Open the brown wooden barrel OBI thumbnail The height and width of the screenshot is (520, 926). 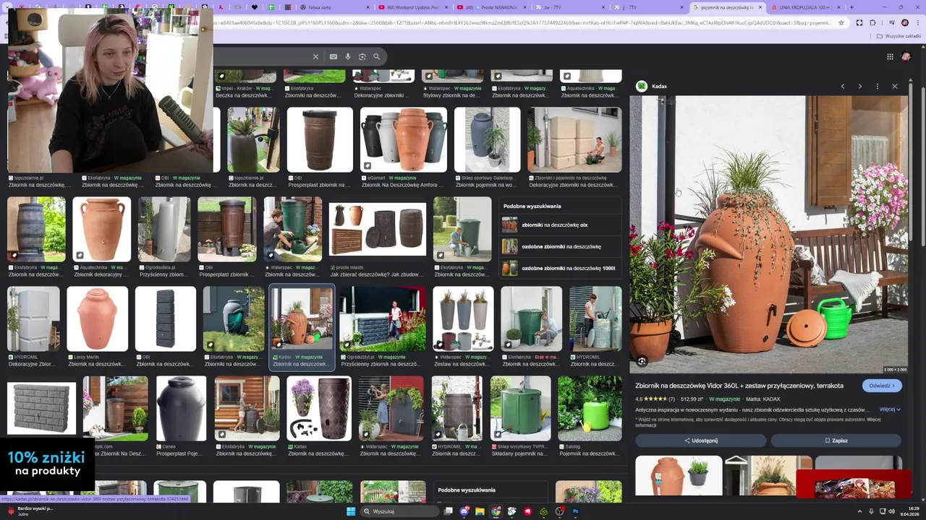320,140
